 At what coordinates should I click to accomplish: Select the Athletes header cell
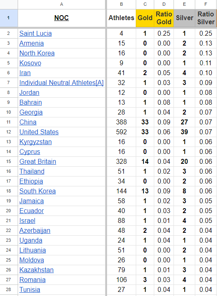coord(121,18)
